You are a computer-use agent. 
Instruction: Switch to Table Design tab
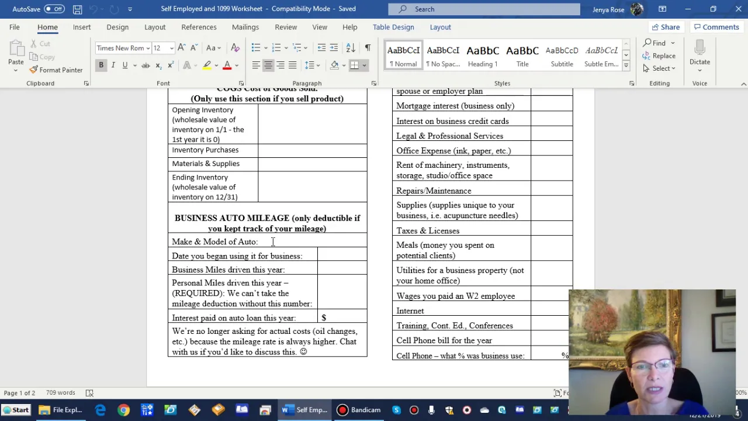(393, 27)
